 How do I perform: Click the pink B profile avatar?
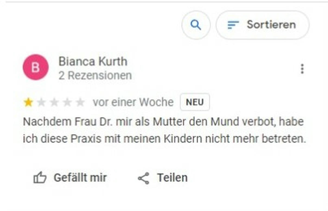point(36,67)
